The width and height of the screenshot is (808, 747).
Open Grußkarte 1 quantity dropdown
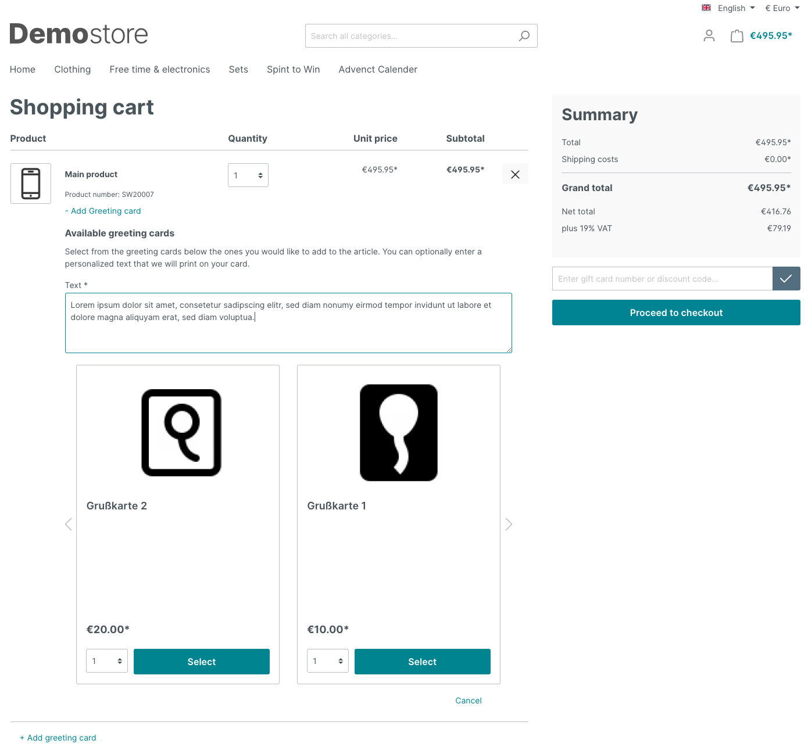click(x=328, y=661)
